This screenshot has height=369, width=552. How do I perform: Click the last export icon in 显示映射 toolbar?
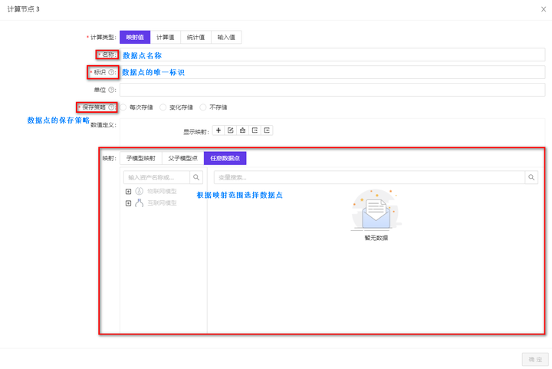coord(267,130)
